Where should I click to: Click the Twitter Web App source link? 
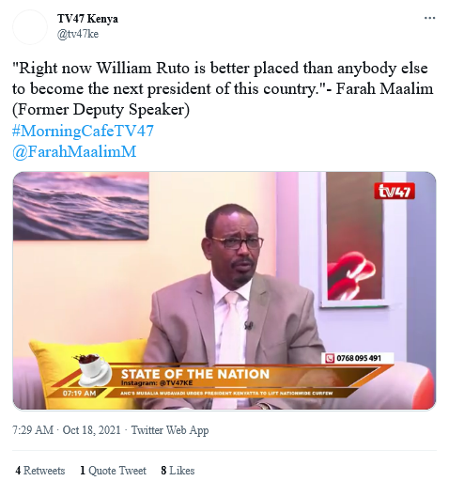click(x=170, y=430)
